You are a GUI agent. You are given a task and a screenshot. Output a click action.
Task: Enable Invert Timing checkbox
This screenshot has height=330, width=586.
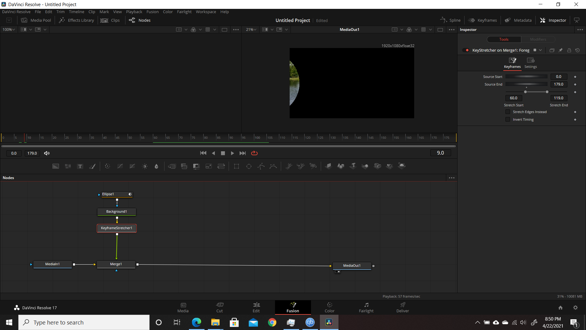[x=508, y=119]
